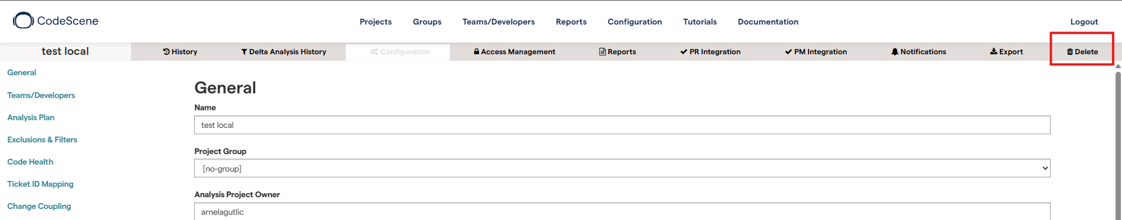Open Teams/Developers in the sidebar
Image resolution: width=1122 pixels, height=220 pixels.
pyautogui.click(x=41, y=95)
